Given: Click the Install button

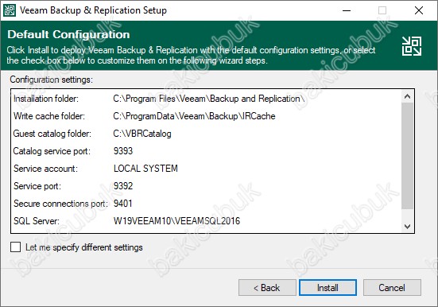Looking at the screenshot, I should click(328, 287).
